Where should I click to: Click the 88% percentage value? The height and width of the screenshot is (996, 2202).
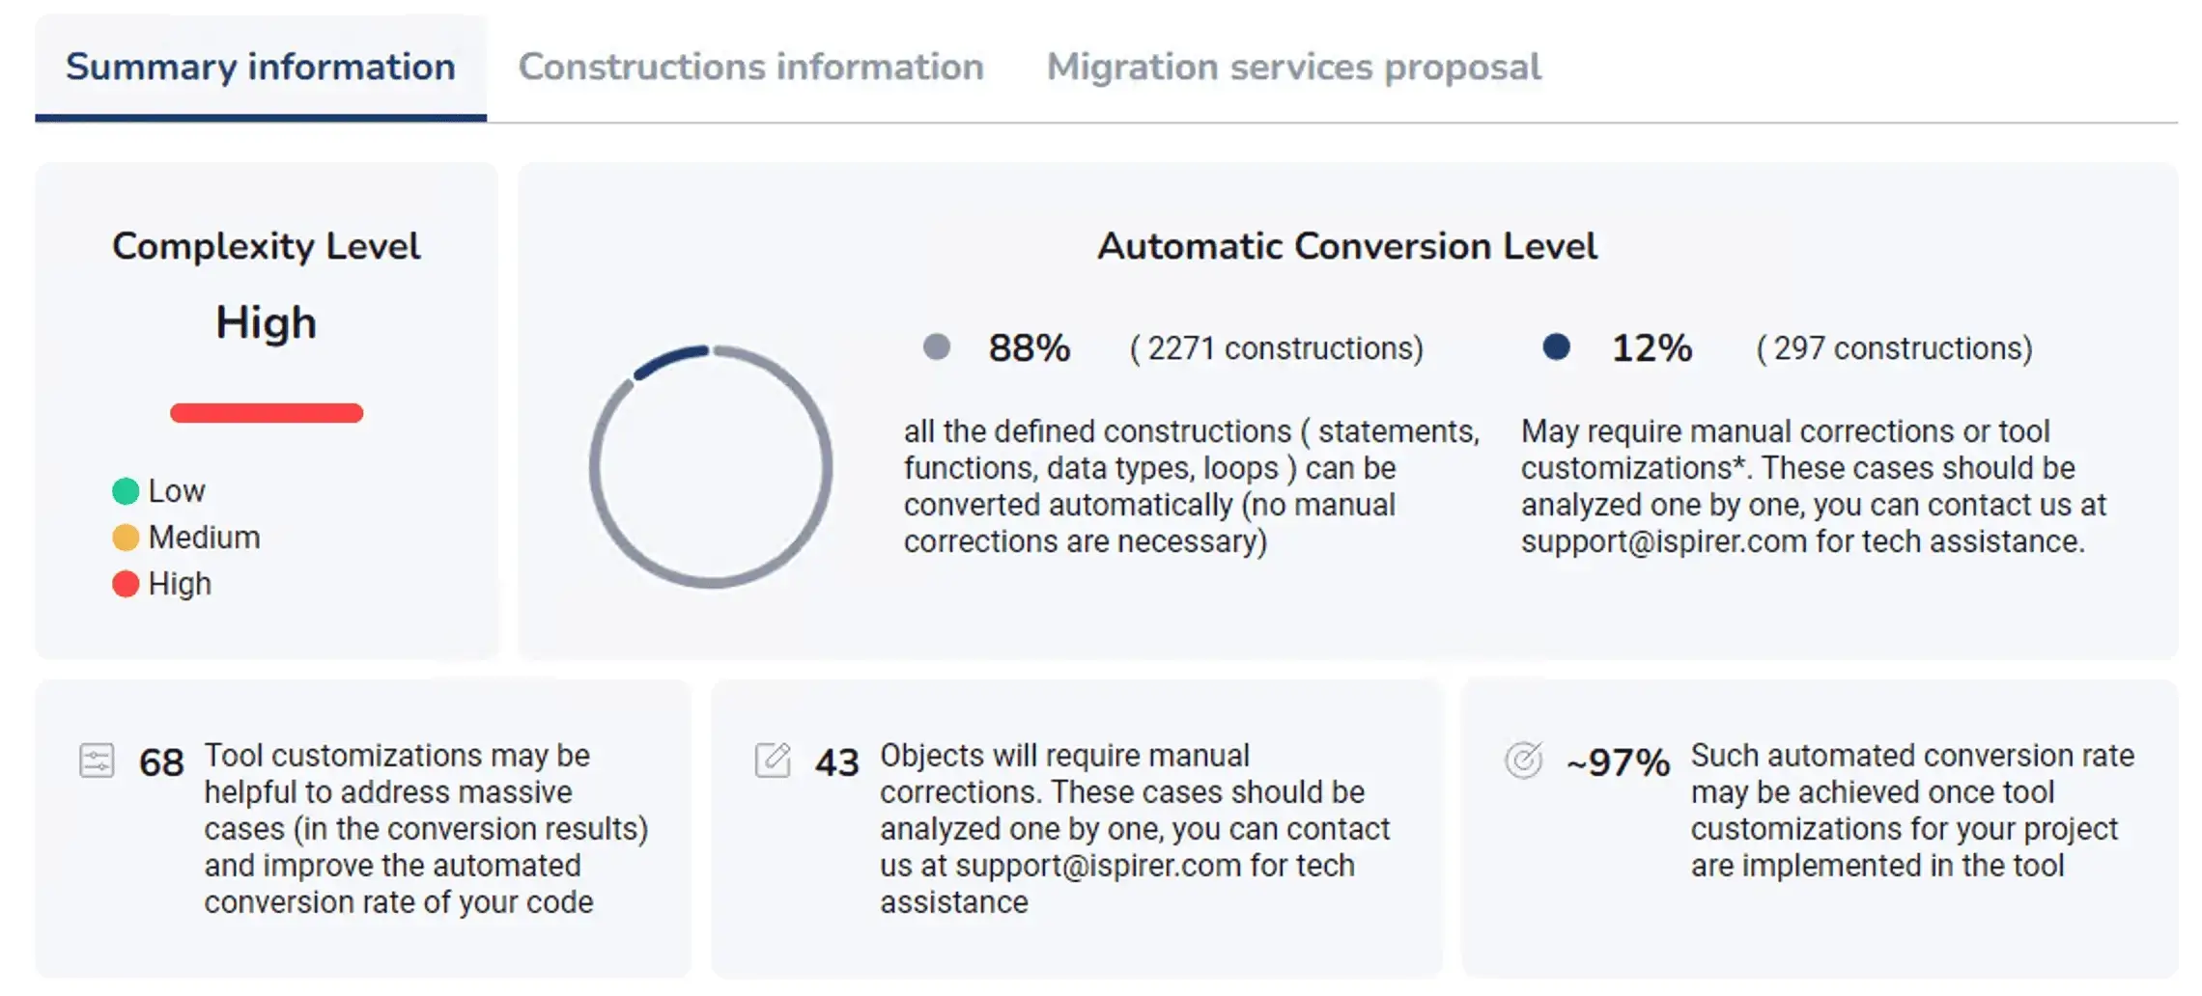pos(1029,347)
